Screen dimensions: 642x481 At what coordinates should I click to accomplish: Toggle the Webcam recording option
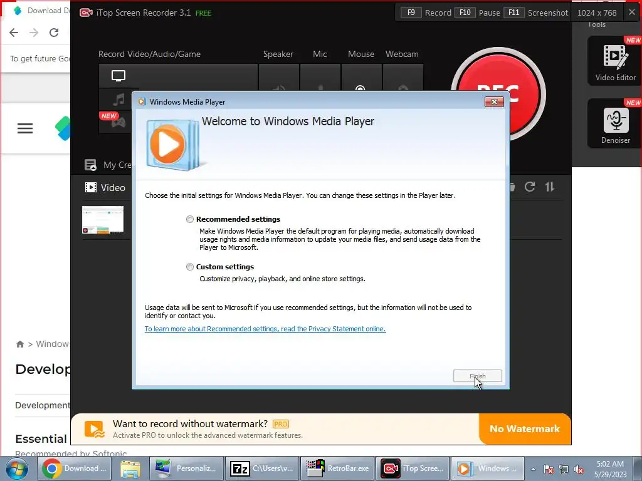pos(403,78)
